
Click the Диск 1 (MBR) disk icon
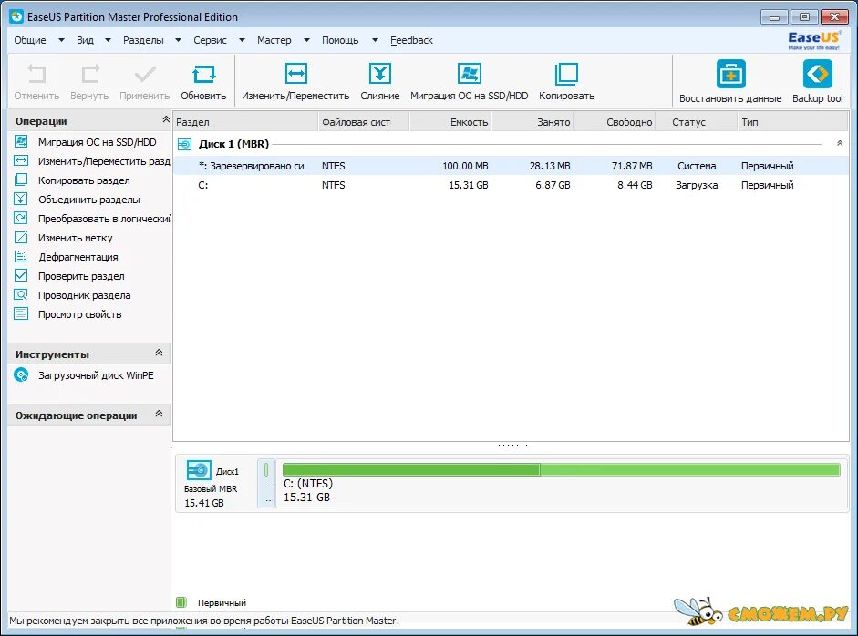point(184,144)
